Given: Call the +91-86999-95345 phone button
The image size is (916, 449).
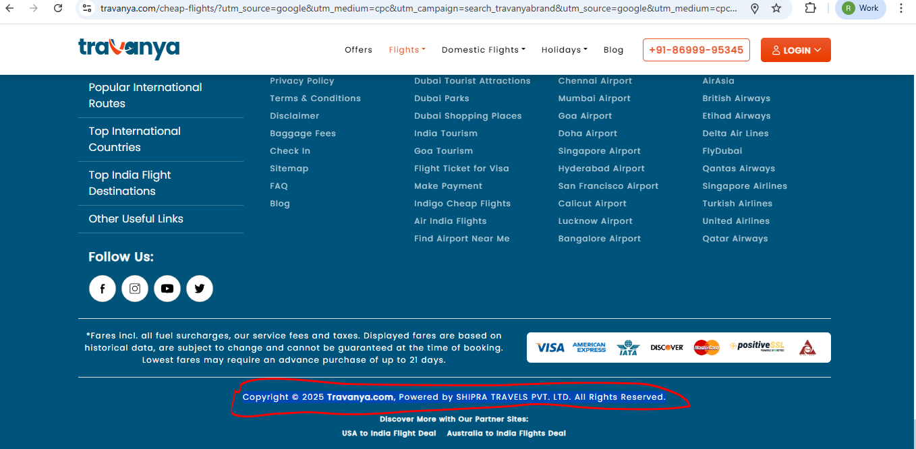Looking at the screenshot, I should (696, 50).
